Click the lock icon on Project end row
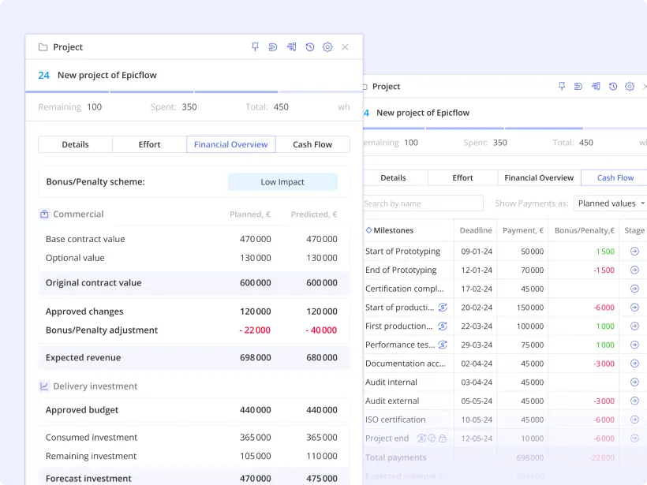Viewport: 647px width, 485px height. (x=443, y=438)
